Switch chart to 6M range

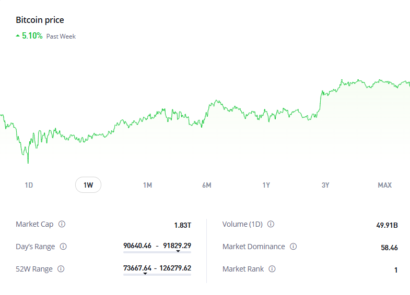click(x=207, y=185)
